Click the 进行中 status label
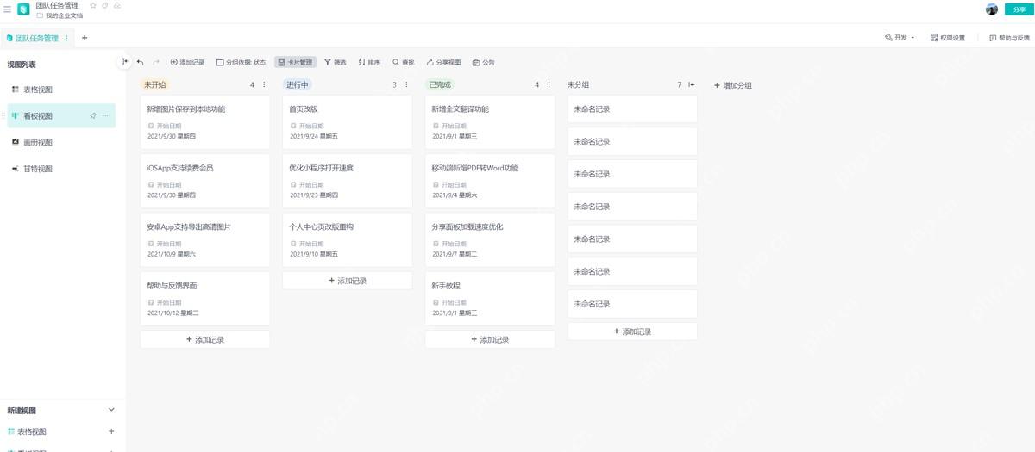Image resolution: width=1035 pixels, height=452 pixels. [x=298, y=84]
